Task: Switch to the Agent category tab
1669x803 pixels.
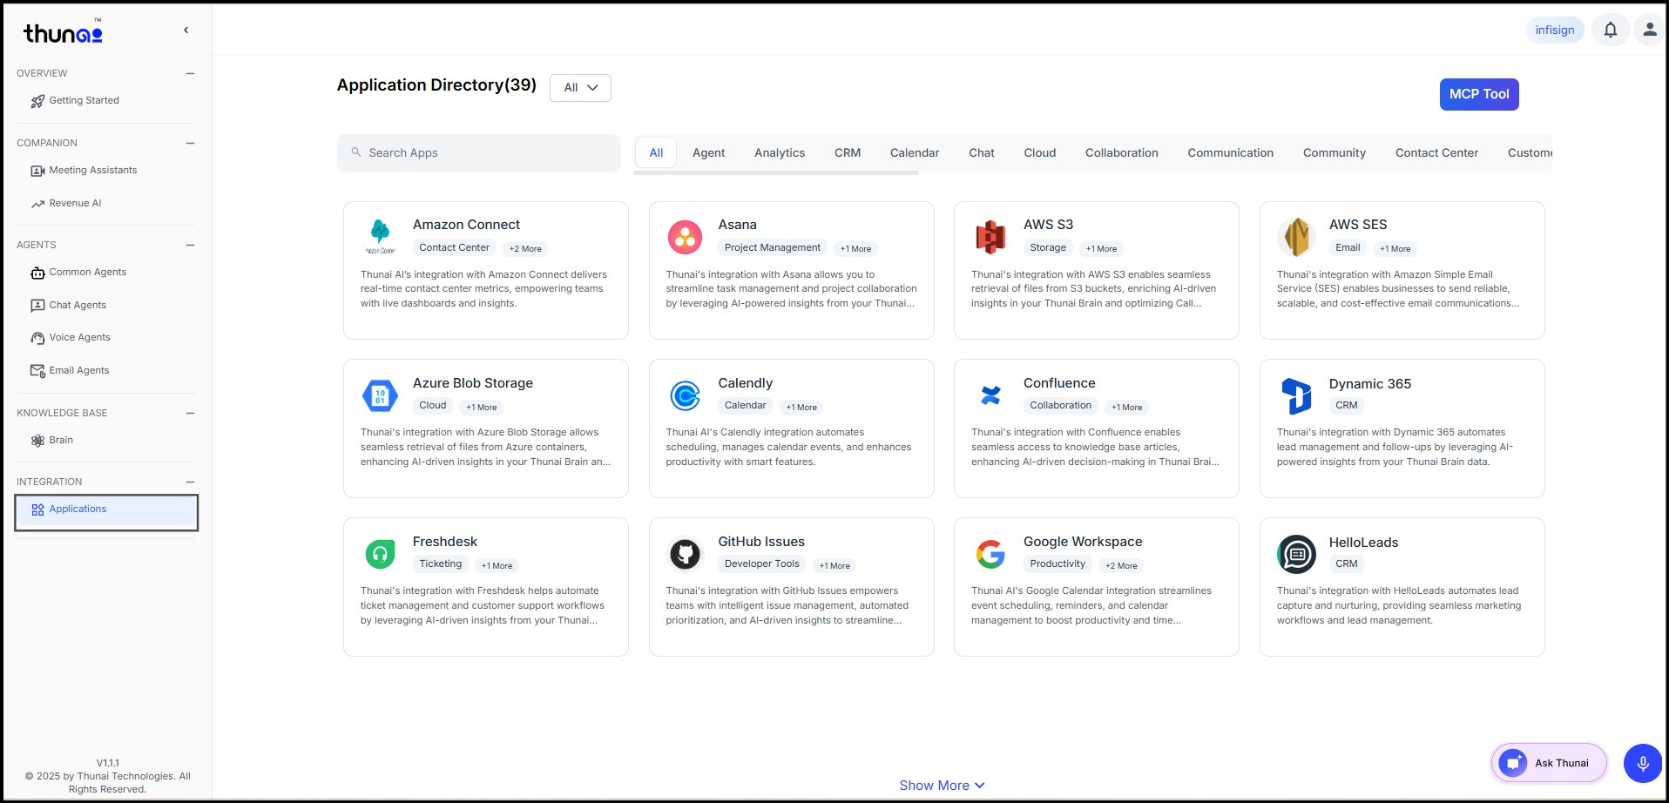Action: (x=708, y=153)
